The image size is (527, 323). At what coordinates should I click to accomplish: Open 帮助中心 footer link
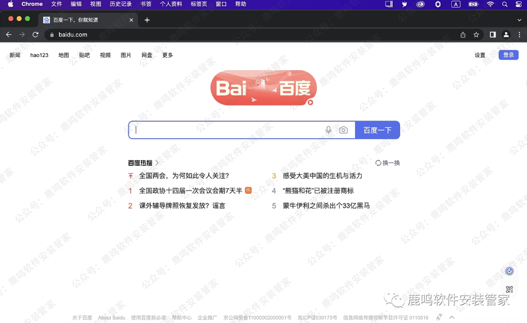click(x=182, y=318)
